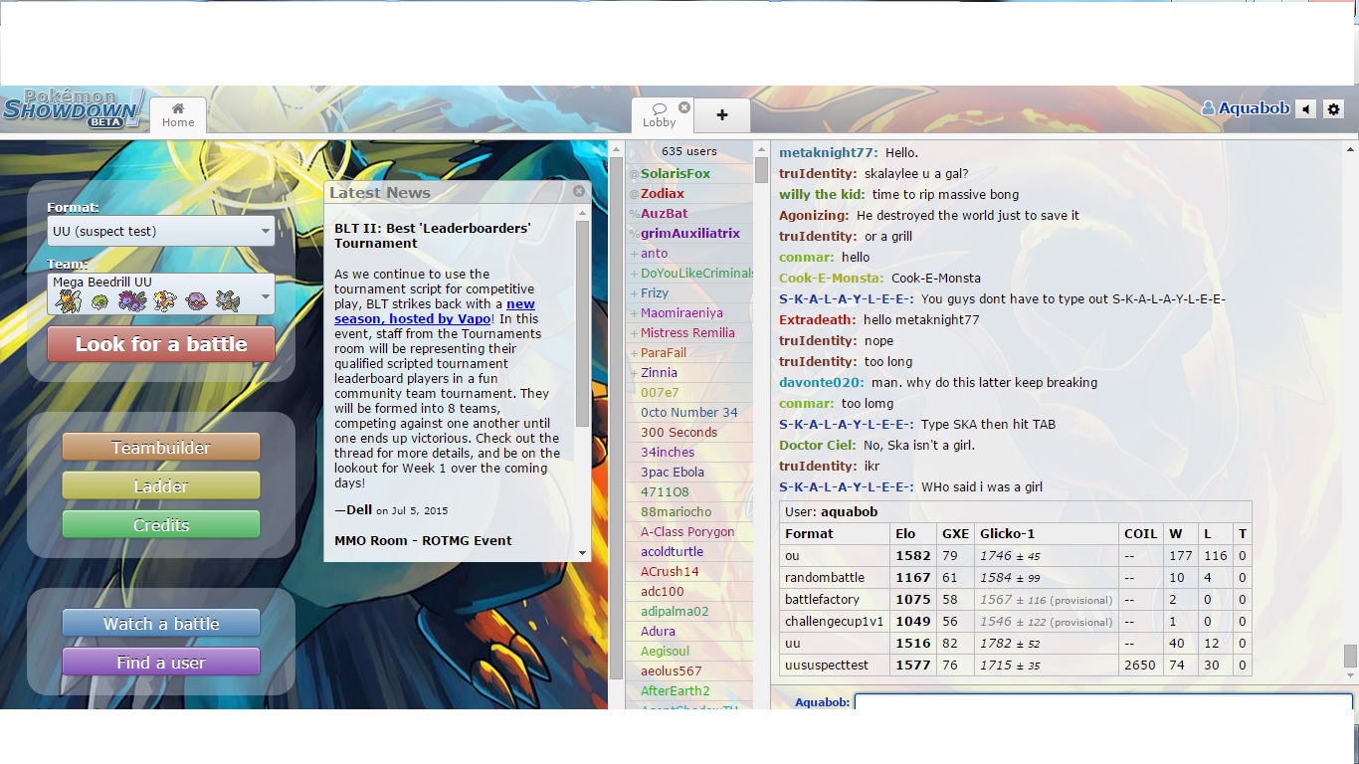Click metaknight77 name in chat

coord(828,153)
